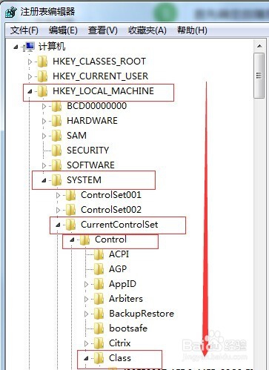Expand ControlSet001 node arrow

(58, 195)
